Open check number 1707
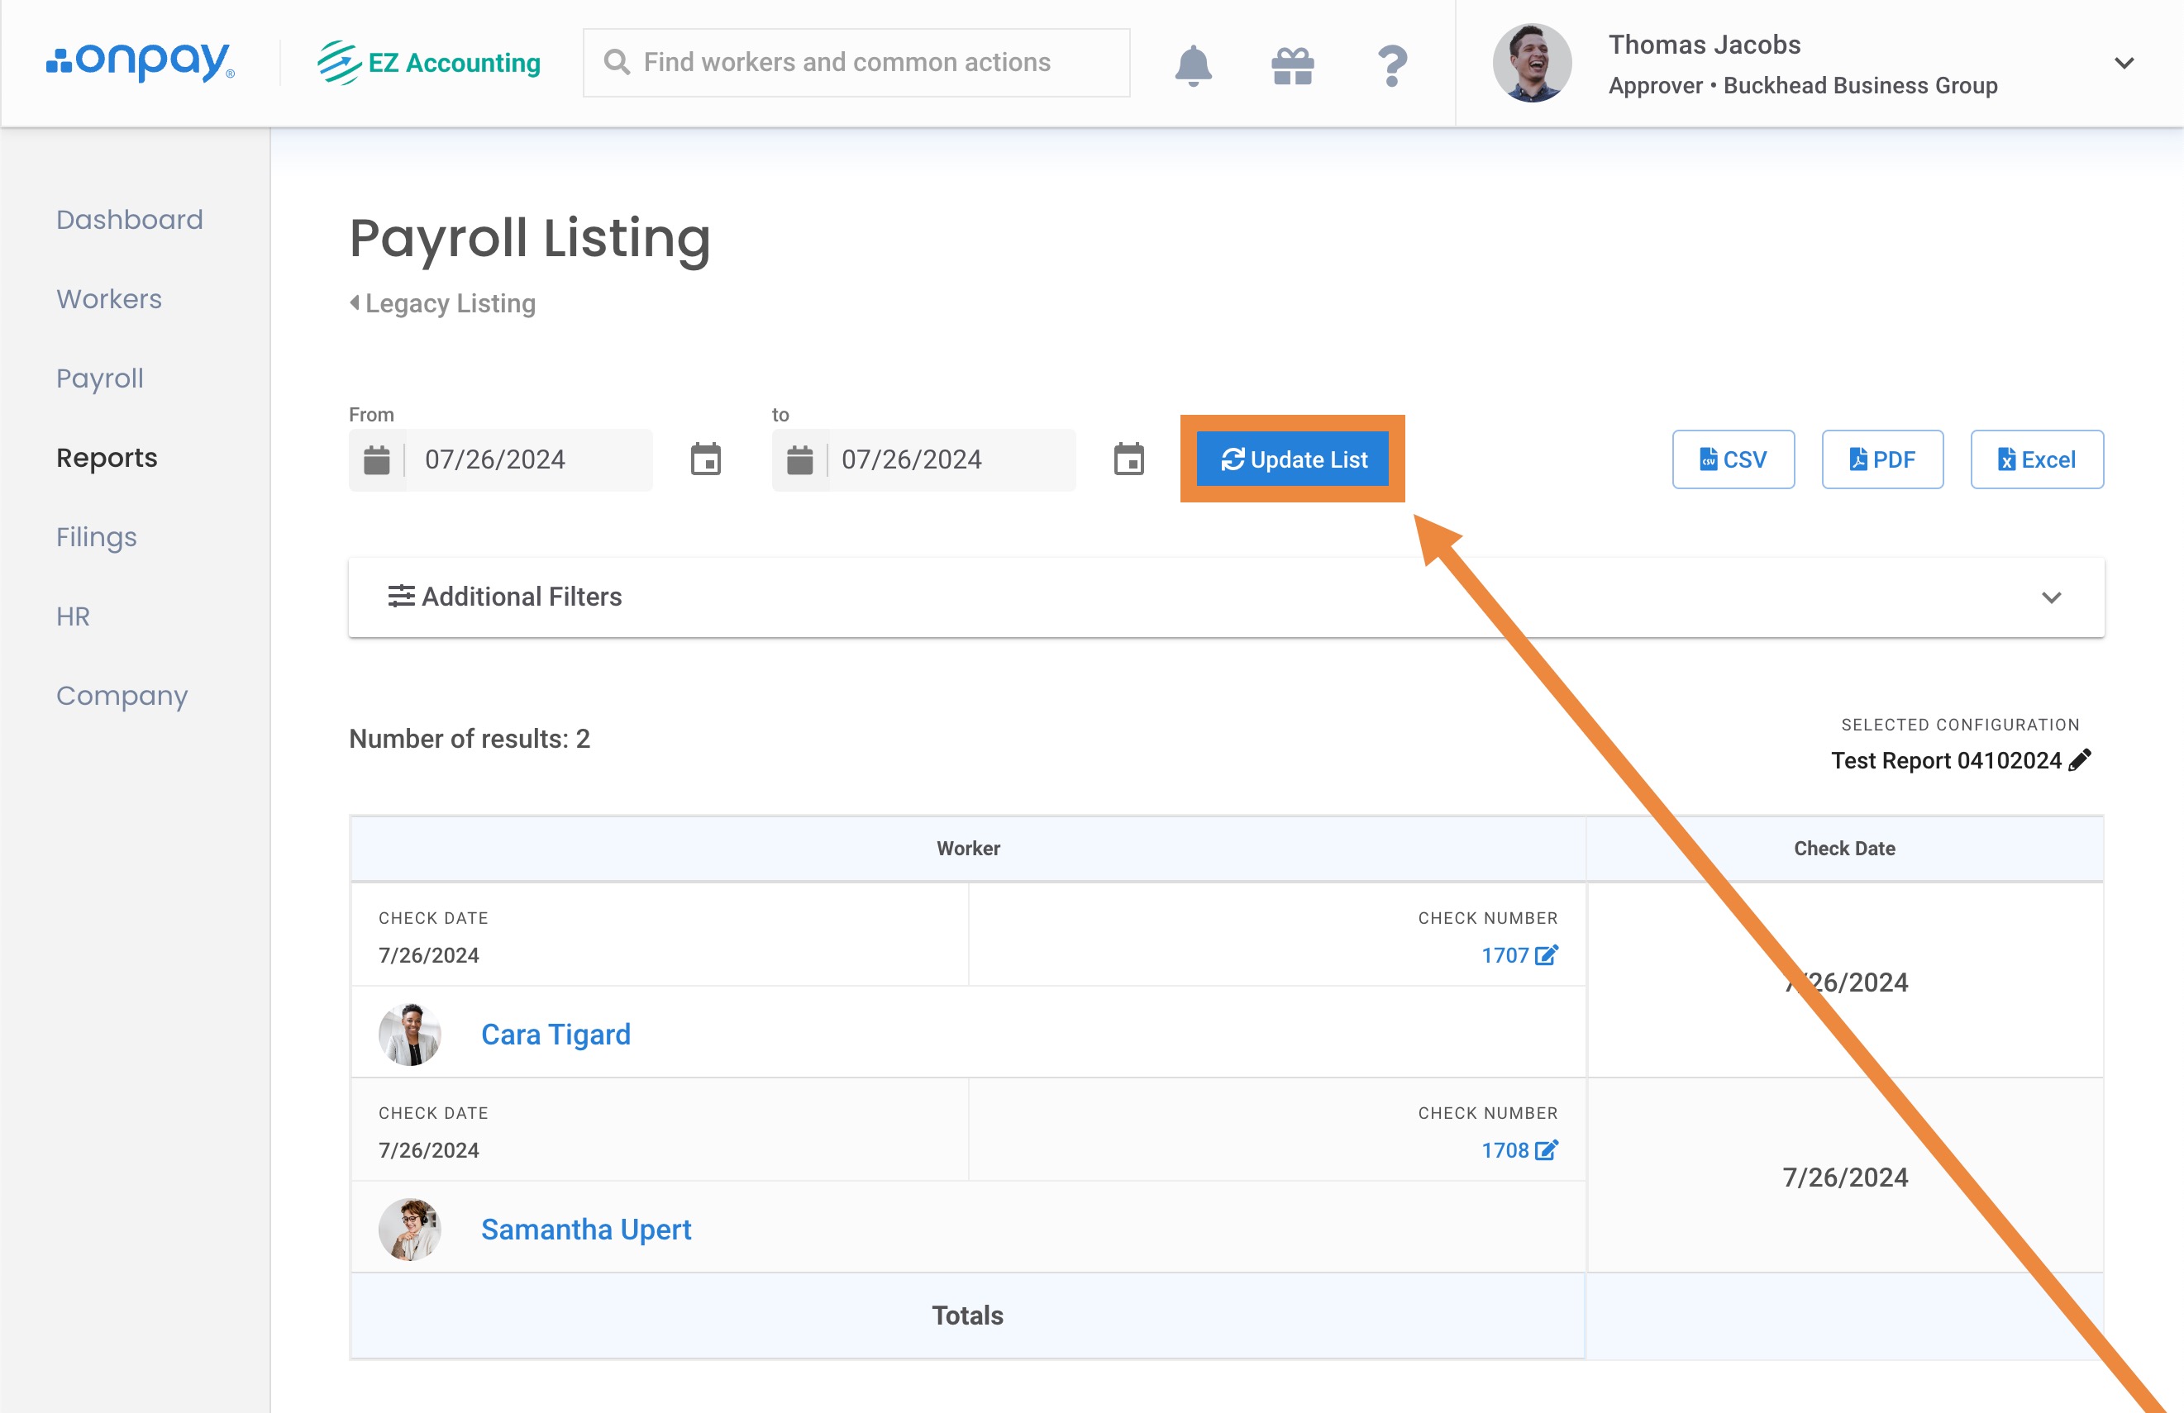The image size is (2184, 1413). (x=1505, y=955)
